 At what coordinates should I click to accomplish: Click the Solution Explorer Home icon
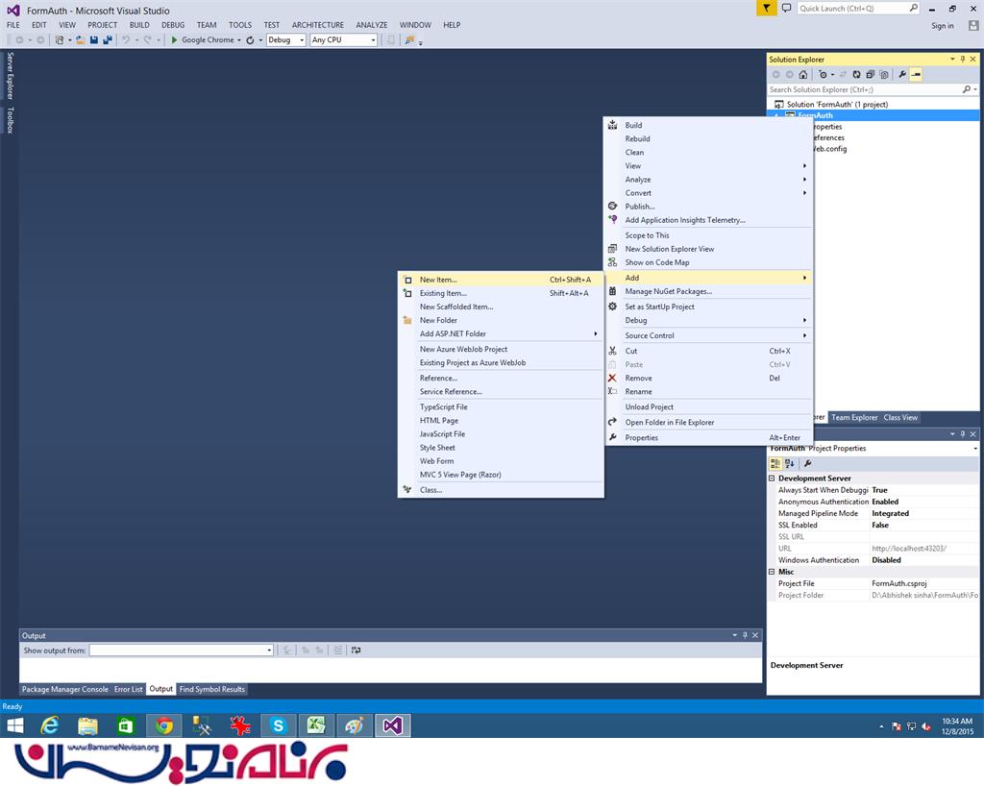(x=802, y=75)
